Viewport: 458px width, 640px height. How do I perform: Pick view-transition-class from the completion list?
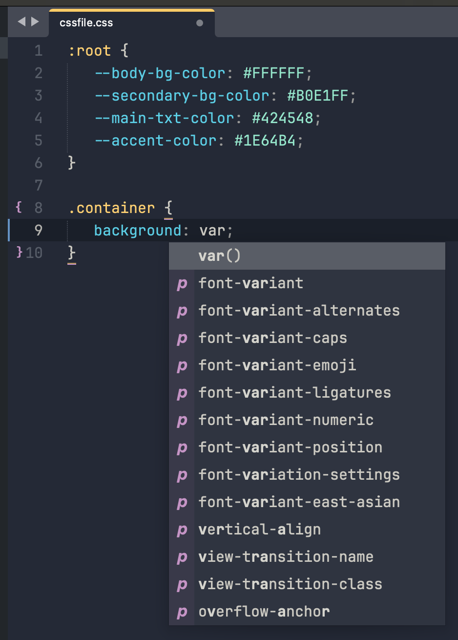tap(307, 584)
